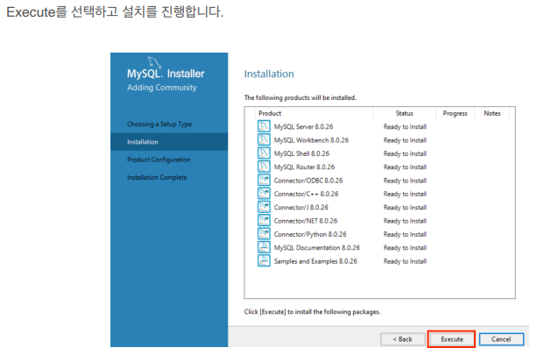The height and width of the screenshot is (355, 545).
Task: Click Ready to Install status for MySQL Shell
Action: (405, 153)
